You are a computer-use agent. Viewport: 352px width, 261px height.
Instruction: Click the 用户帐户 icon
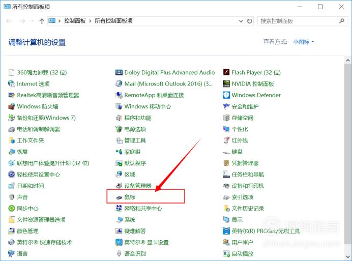point(226,242)
